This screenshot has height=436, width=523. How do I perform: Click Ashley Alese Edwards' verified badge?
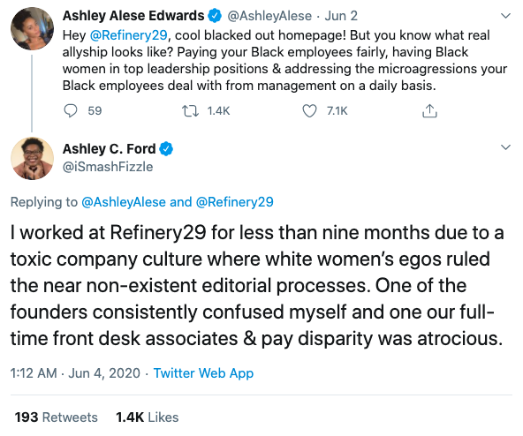(215, 16)
